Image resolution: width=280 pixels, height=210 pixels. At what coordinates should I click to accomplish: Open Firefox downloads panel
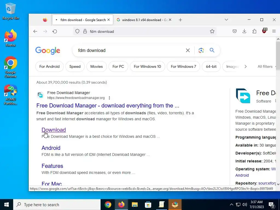pyautogui.click(x=244, y=31)
